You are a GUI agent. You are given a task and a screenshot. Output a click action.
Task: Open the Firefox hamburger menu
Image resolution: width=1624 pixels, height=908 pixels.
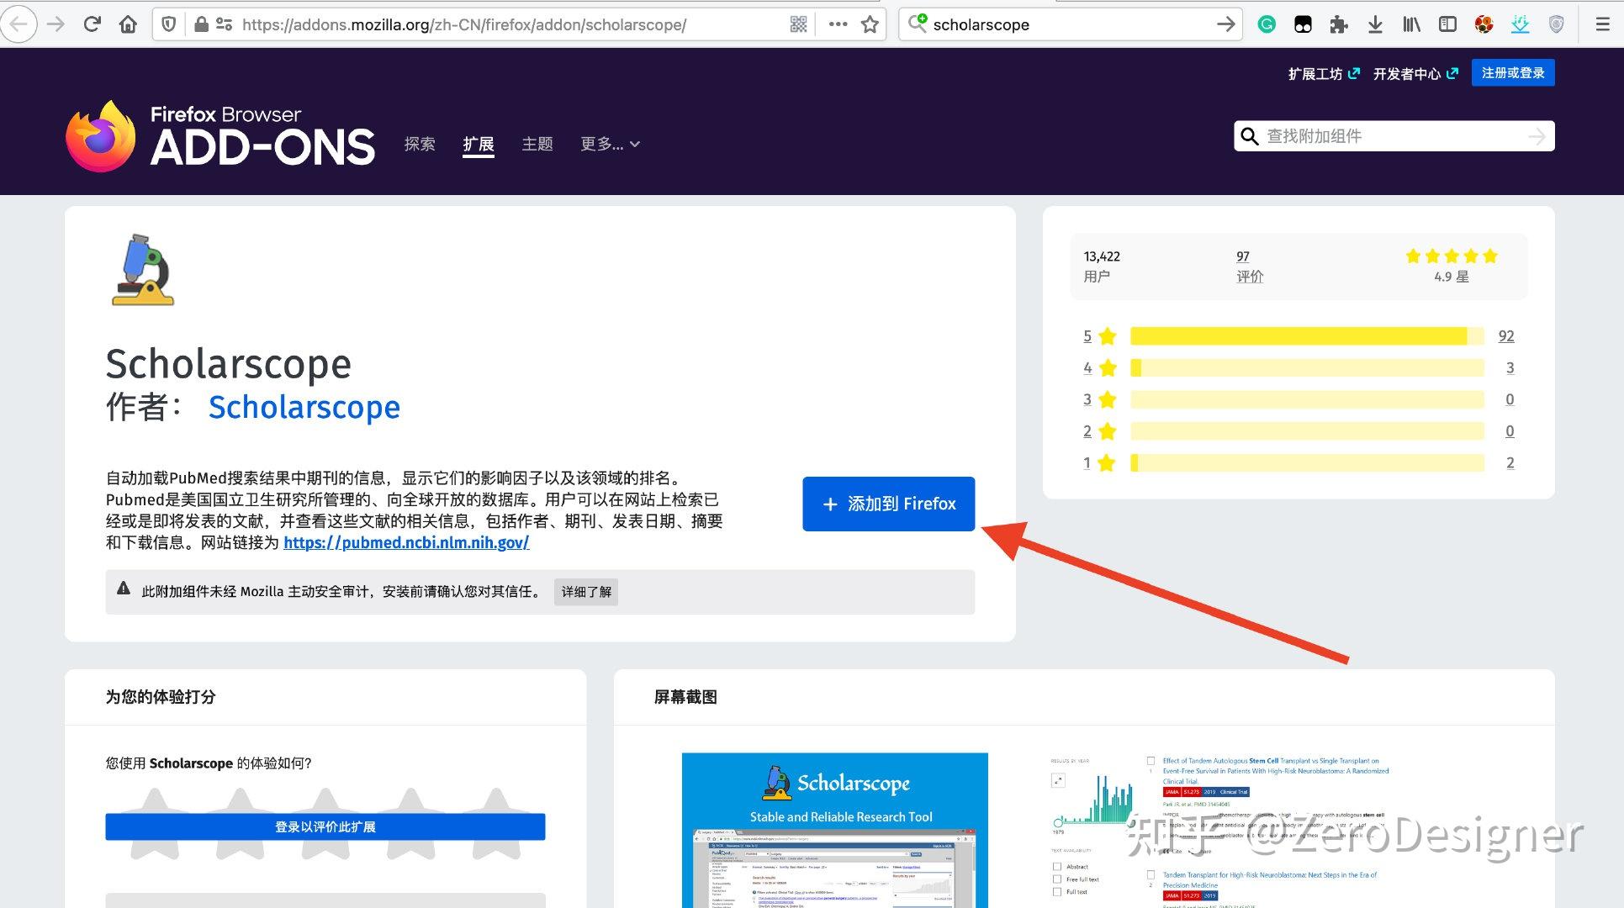click(1602, 24)
